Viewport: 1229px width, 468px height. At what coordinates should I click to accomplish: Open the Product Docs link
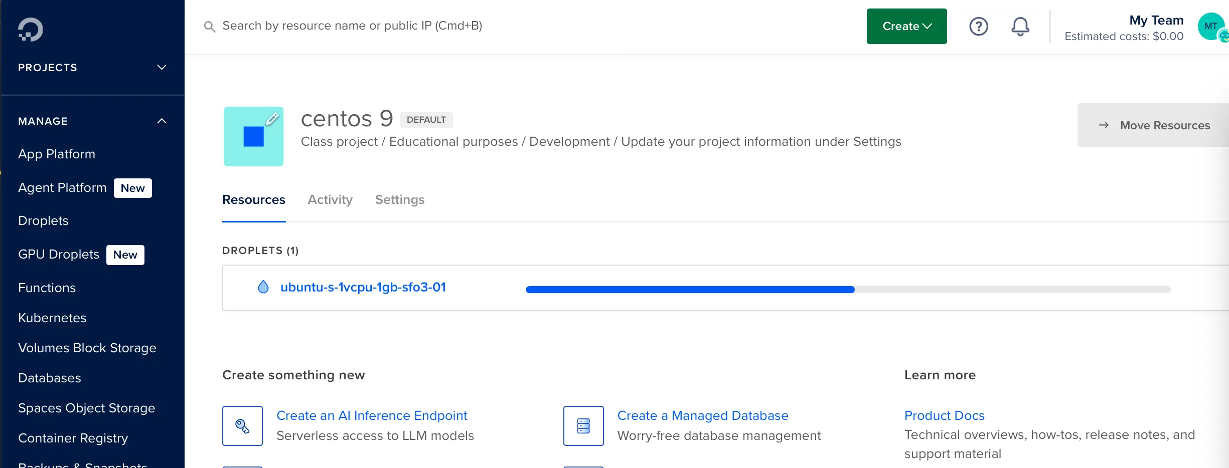[944, 415]
